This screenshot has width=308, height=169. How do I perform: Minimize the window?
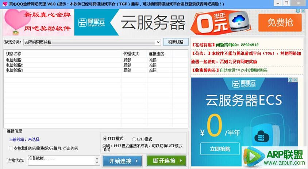(278, 3)
